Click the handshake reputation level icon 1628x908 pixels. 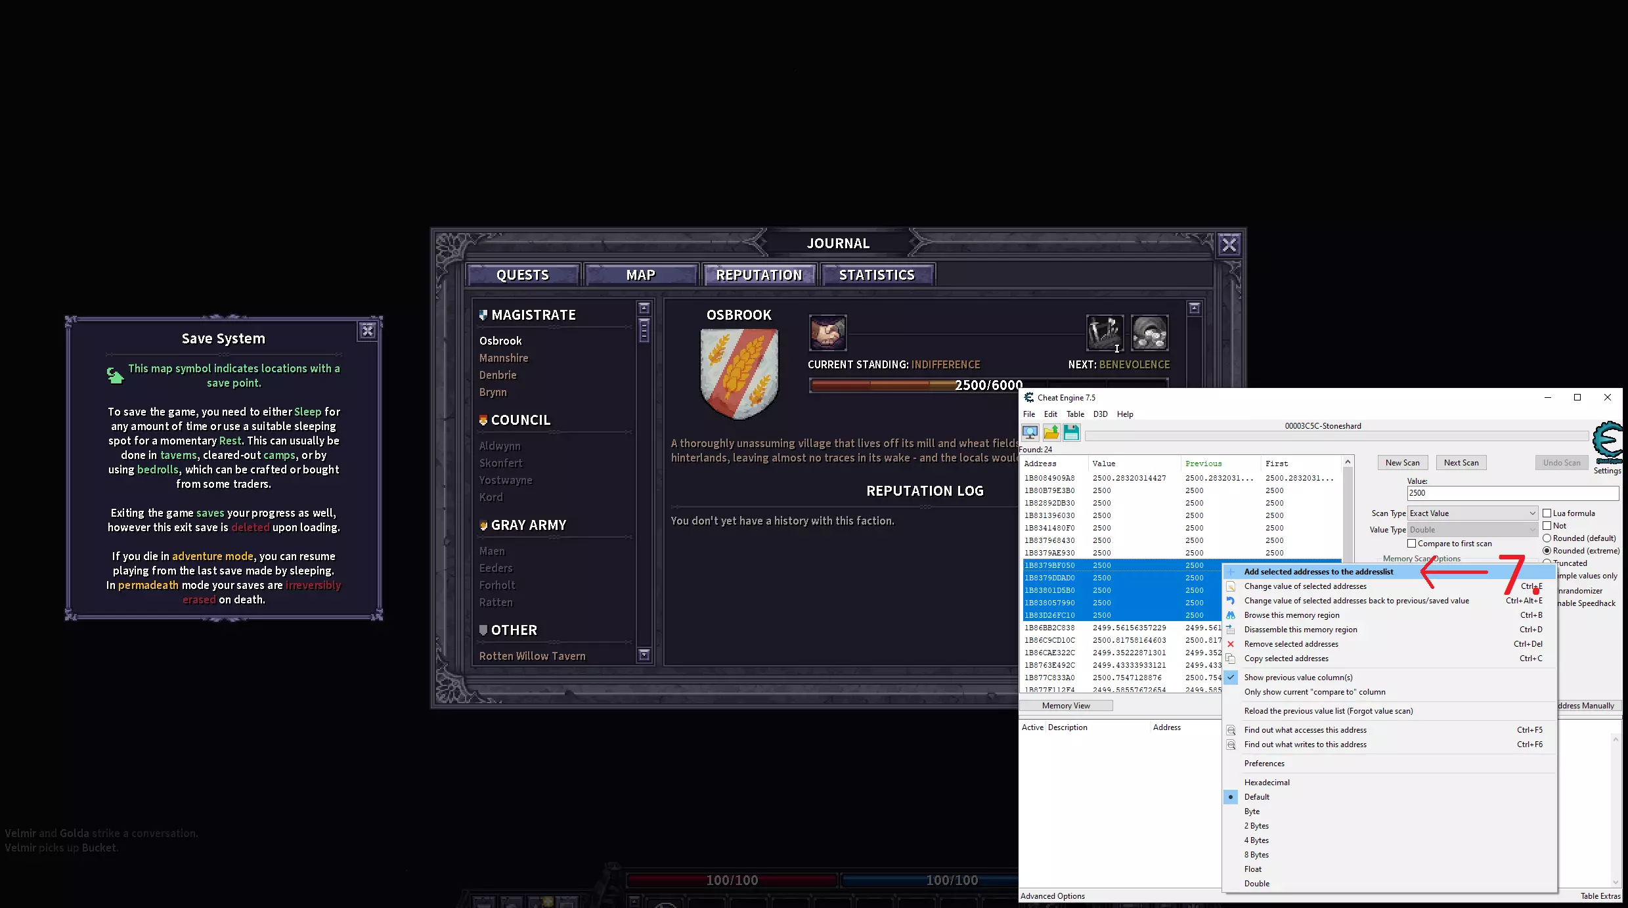(827, 333)
